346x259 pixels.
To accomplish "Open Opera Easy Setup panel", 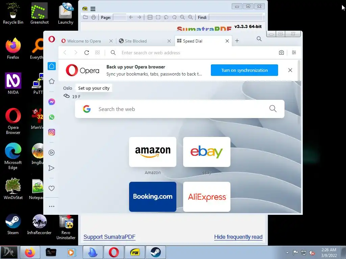I will click(294, 52).
